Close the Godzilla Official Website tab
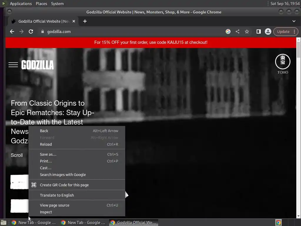 (74, 21)
